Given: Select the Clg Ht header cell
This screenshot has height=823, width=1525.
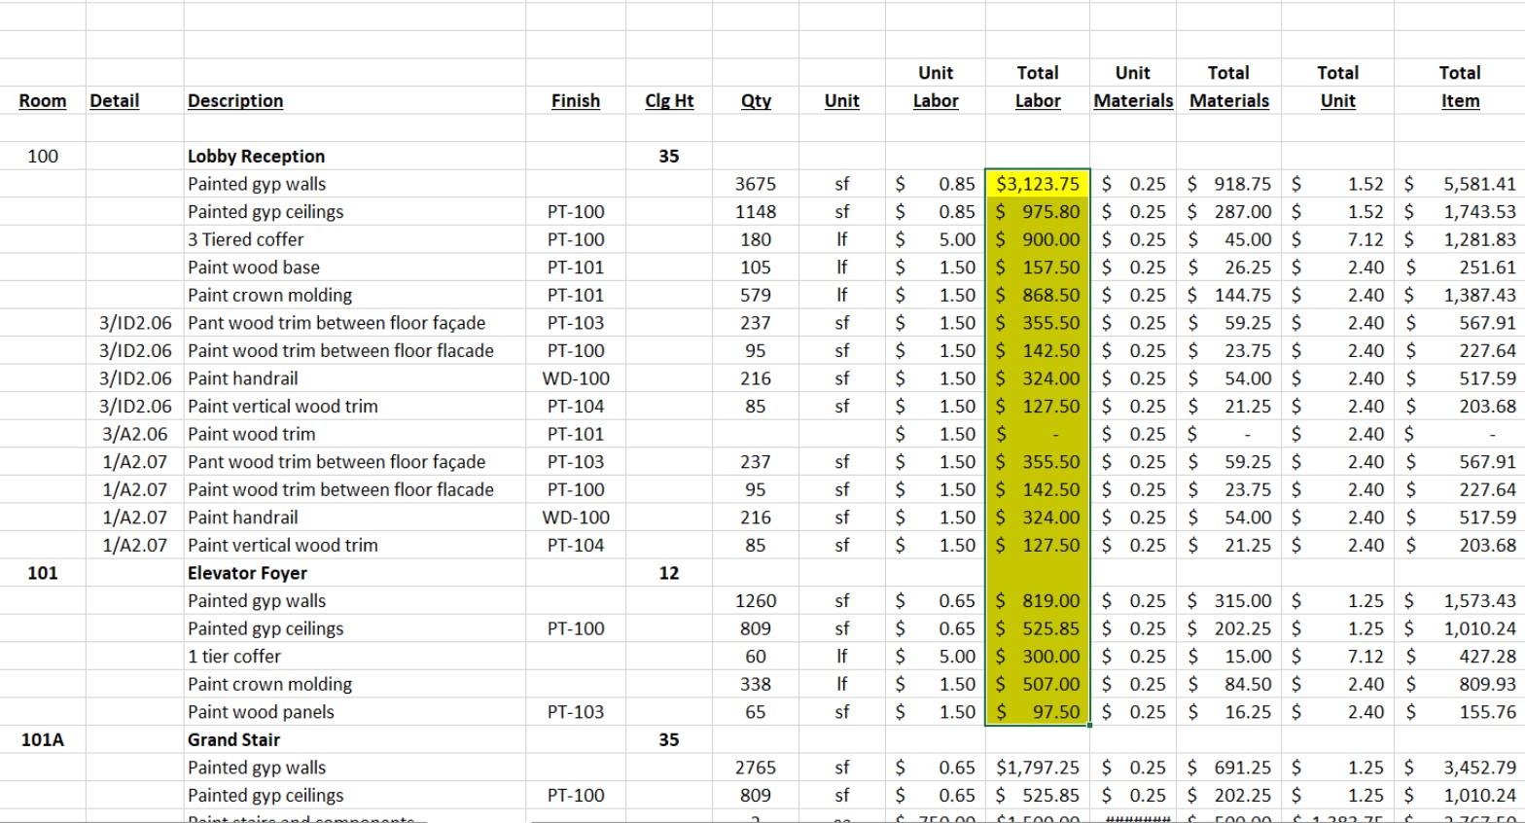Looking at the screenshot, I should click(669, 101).
